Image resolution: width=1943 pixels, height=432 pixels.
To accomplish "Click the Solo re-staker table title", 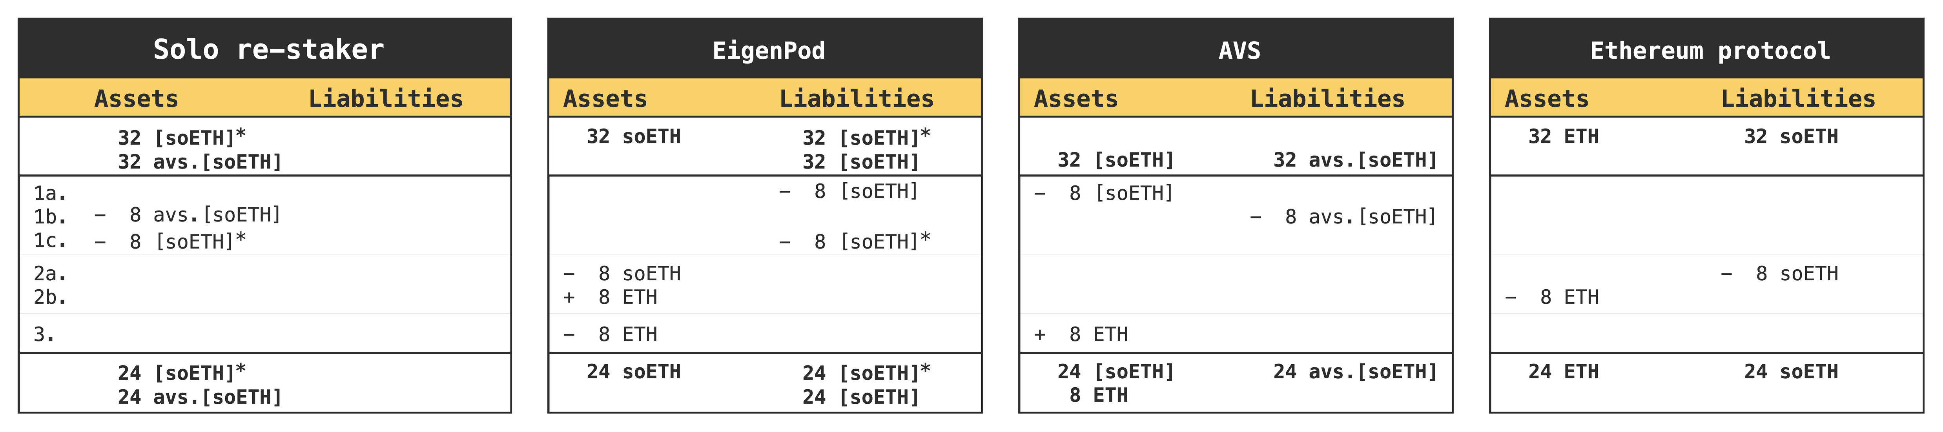I will click(x=268, y=50).
